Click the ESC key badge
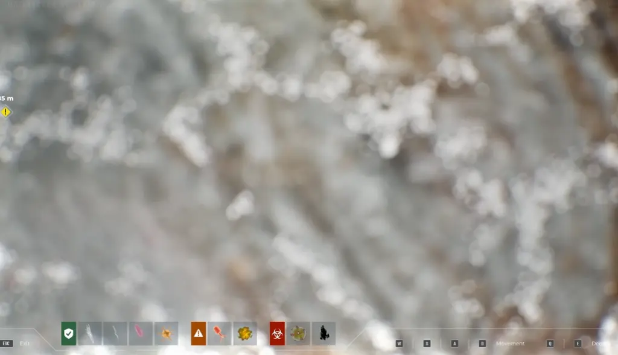Image resolution: width=618 pixels, height=355 pixels. point(6,344)
